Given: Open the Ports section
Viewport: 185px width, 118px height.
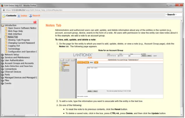Looking at the screenshot, I should pos(7,75).
